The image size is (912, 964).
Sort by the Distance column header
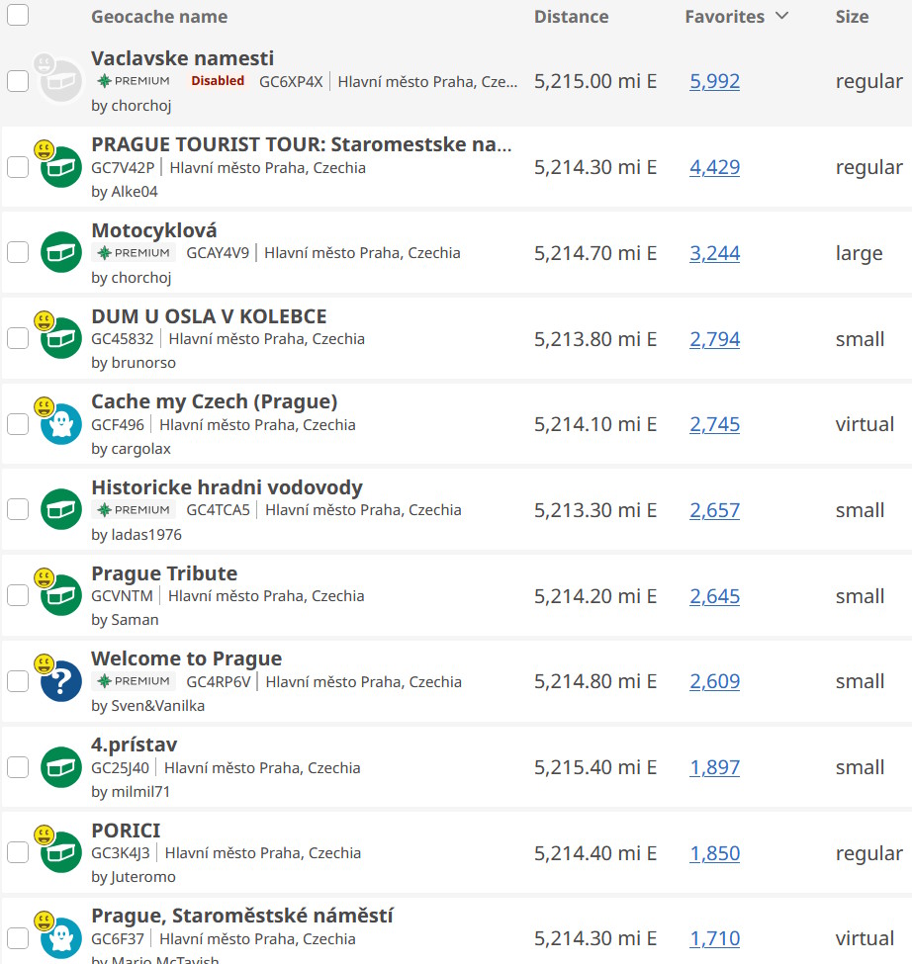[571, 17]
